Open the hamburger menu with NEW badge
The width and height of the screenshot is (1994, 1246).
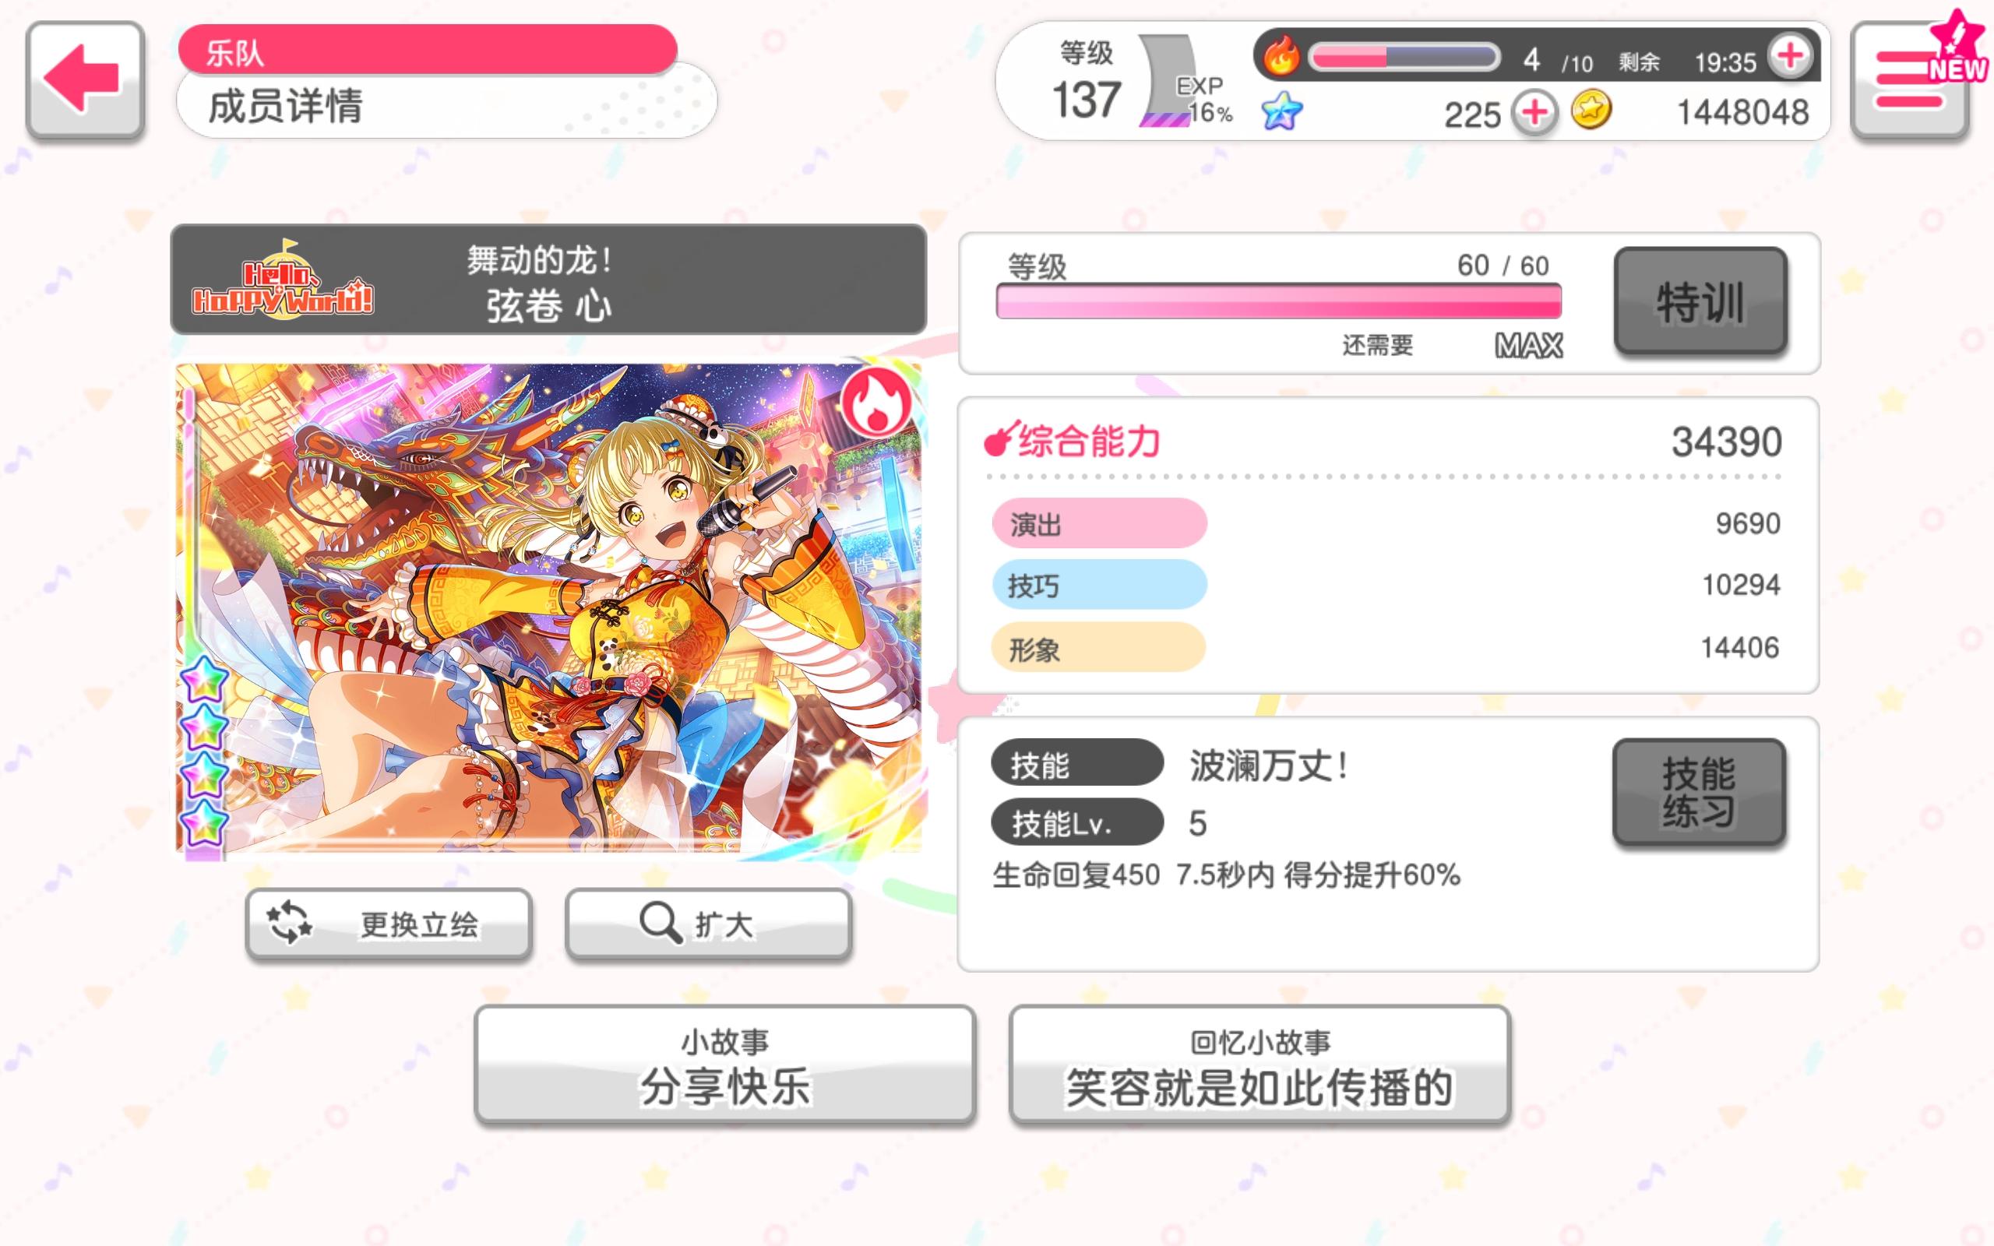pos(1910,79)
